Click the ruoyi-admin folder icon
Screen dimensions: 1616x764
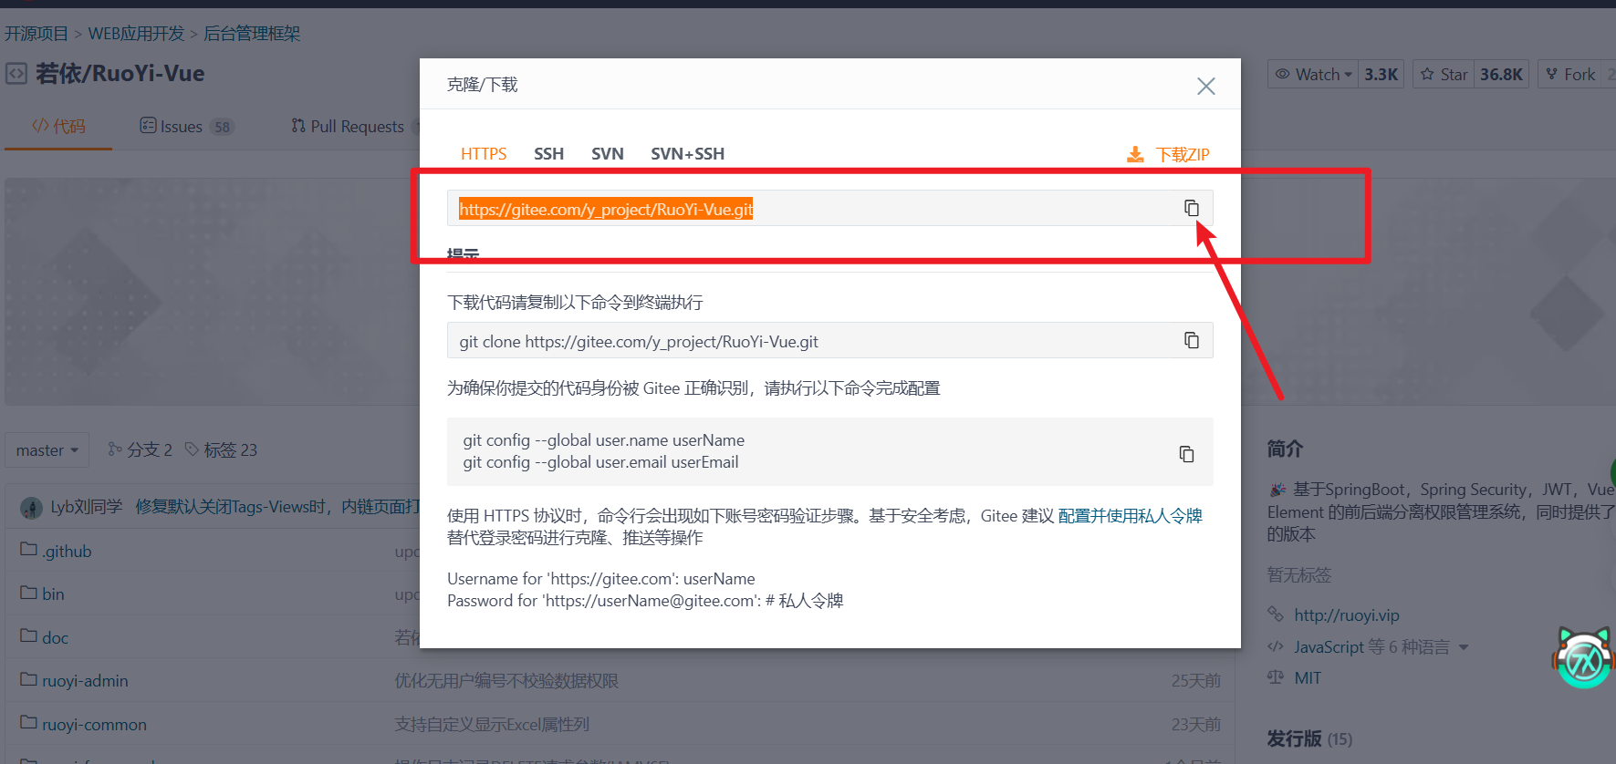coord(28,678)
